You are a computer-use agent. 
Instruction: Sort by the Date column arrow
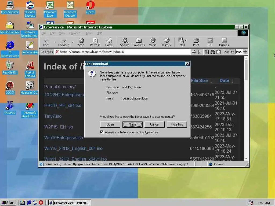pyautogui.click(x=232, y=81)
